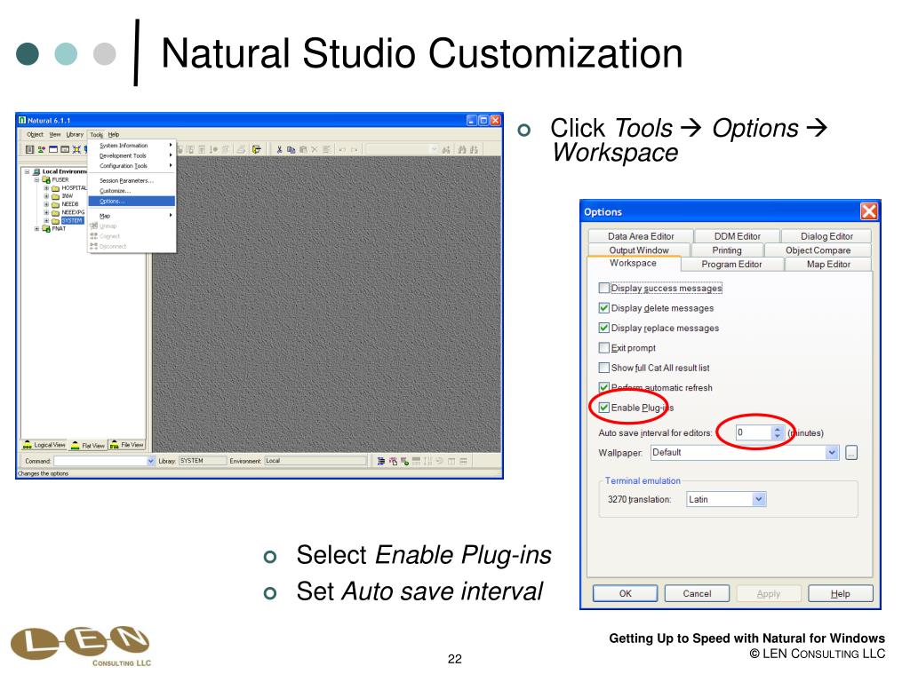Image resolution: width=910 pixels, height=682 pixels.
Task: Click the Delete X icon in toolbar
Action: tap(315, 149)
